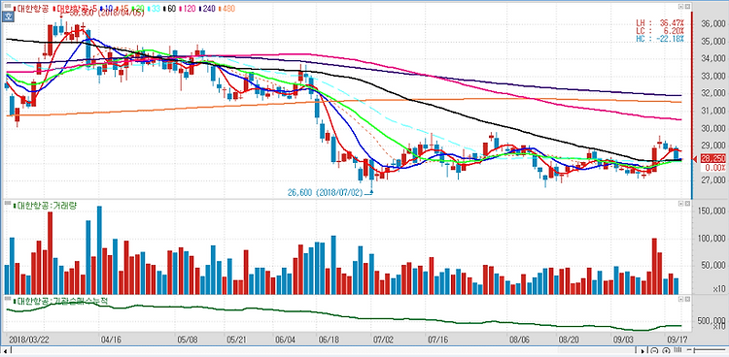Click the bottom pane's 대한항공 indicator label
The image size is (729, 357).
[x=60, y=301]
